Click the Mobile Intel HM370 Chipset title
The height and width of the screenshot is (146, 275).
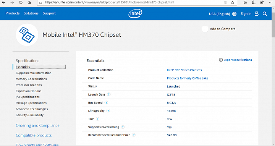[82, 35]
